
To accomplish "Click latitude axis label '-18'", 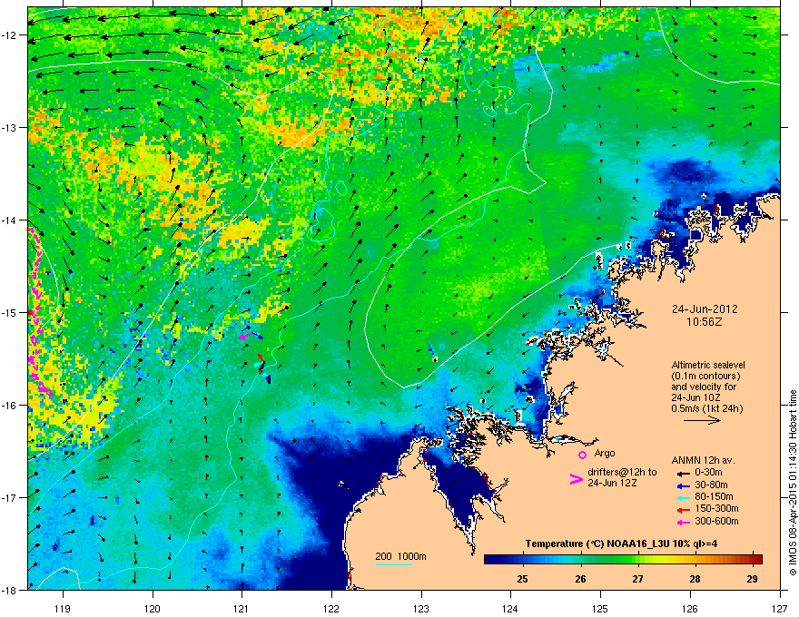I will coord(9,590).
